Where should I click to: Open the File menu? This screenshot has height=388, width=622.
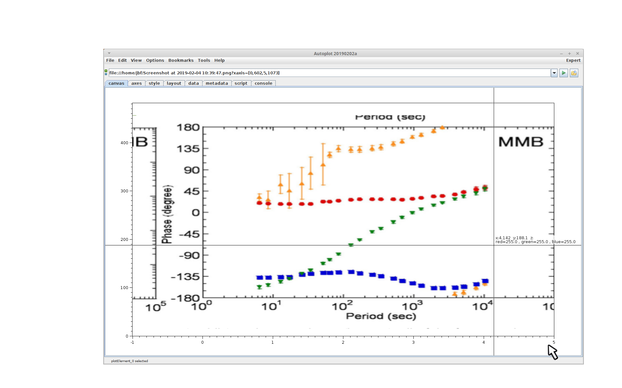tap(110, 60)
